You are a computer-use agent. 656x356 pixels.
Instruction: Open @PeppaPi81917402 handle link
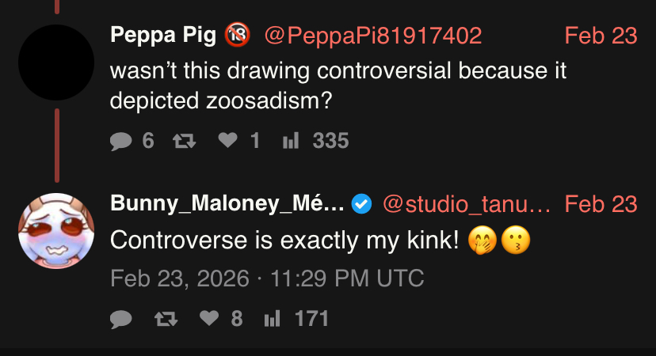tap(372, 35)
